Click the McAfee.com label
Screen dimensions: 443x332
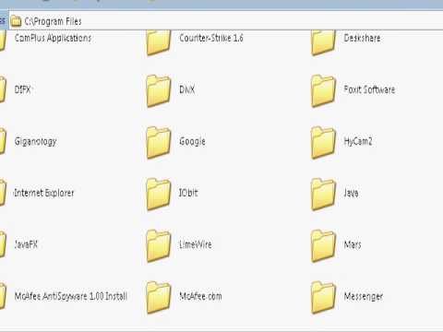200,296
